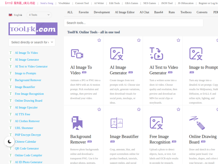This screenshot has width=218, height=164.
Task: Open the Favorite category tab
Action: [x=84, y=12]
